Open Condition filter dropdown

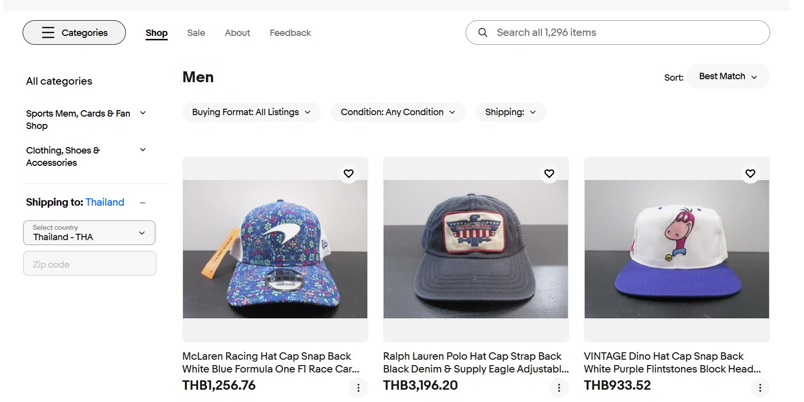pos(398,112)
